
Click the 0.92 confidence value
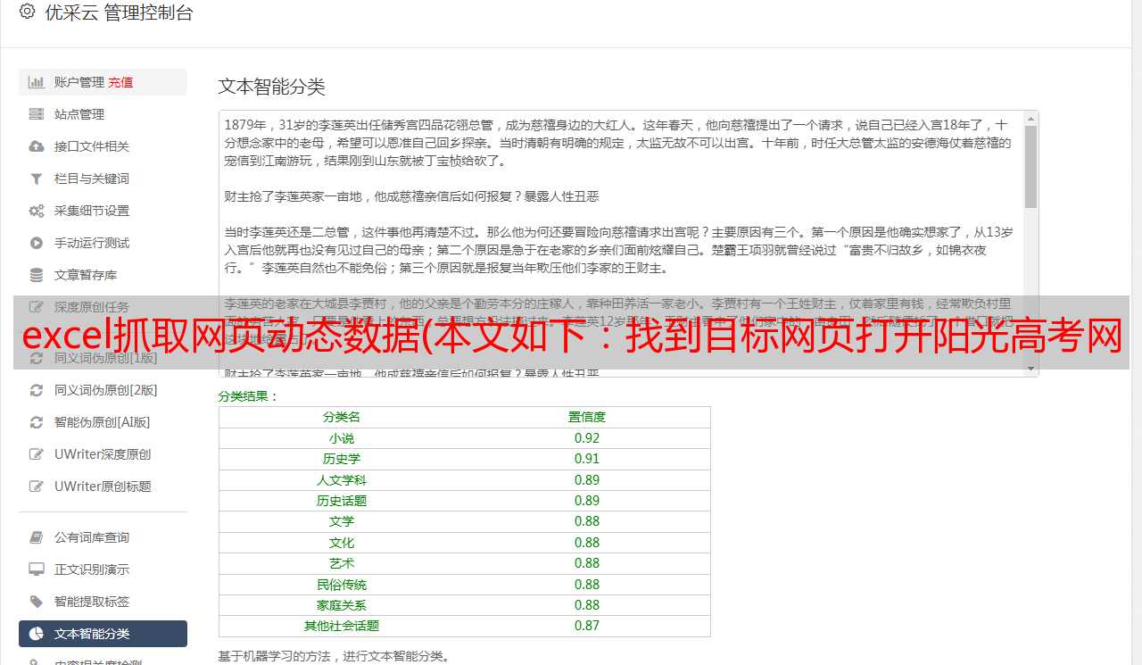tap(587, 438)
